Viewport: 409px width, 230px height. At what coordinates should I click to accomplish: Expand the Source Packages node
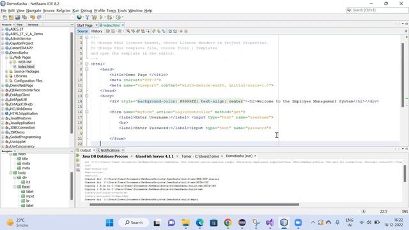pyautogui.click(x=7, y=72)
